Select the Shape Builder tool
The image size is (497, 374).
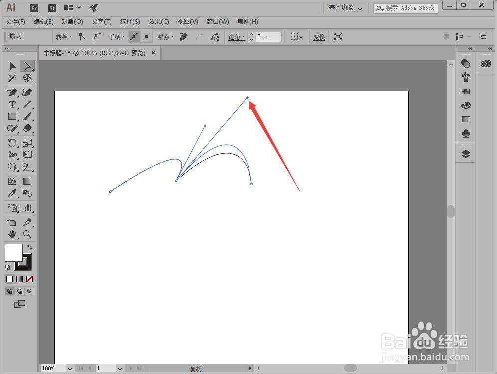click(x=12, y=167)
